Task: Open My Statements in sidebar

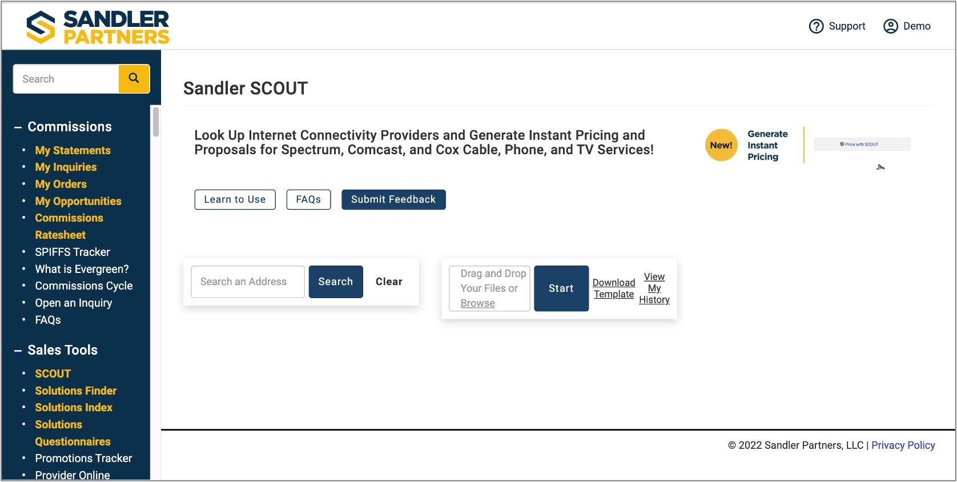Action: [x=73, y=150]
